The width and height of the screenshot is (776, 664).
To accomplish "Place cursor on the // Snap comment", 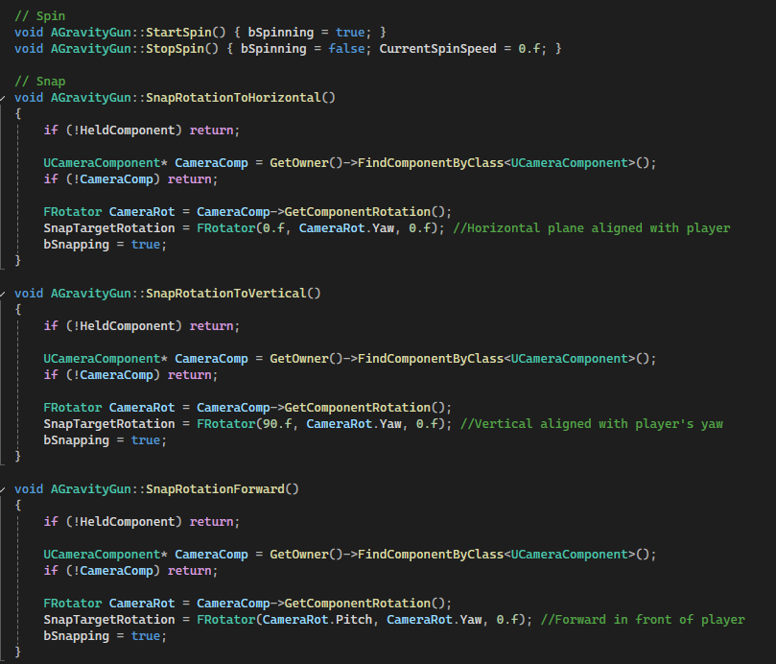I will 39,82.
